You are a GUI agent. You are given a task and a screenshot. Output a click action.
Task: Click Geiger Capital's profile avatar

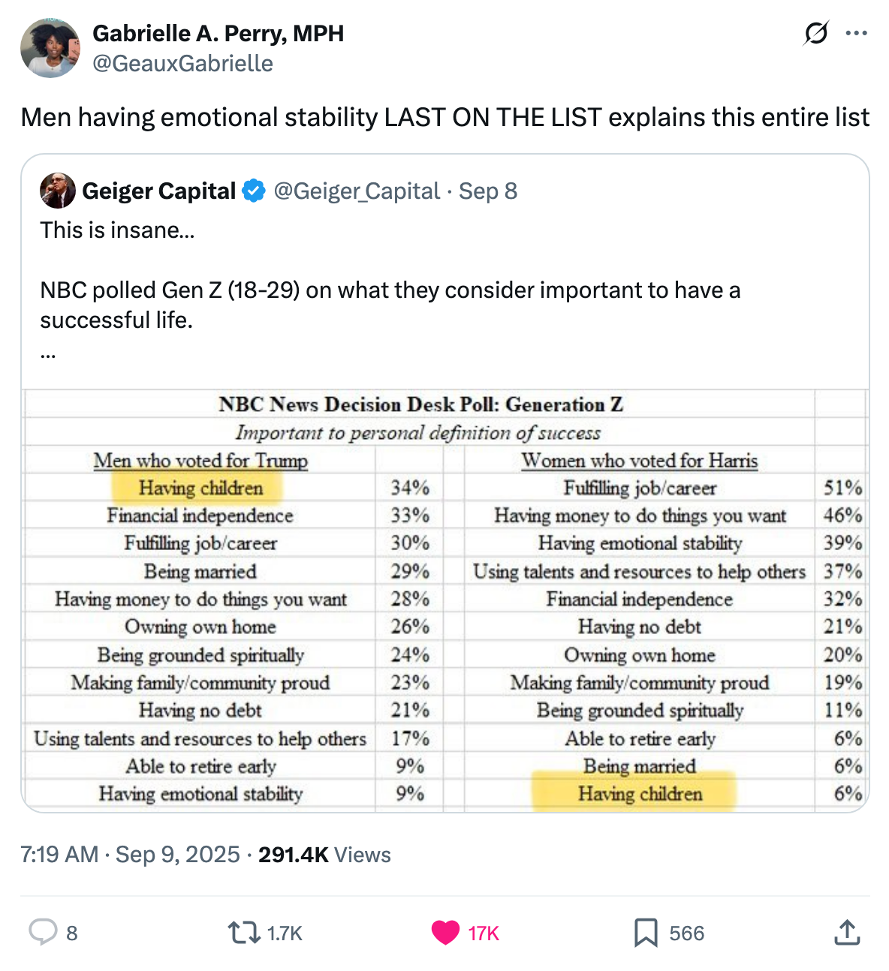click(x=58, y=191)
